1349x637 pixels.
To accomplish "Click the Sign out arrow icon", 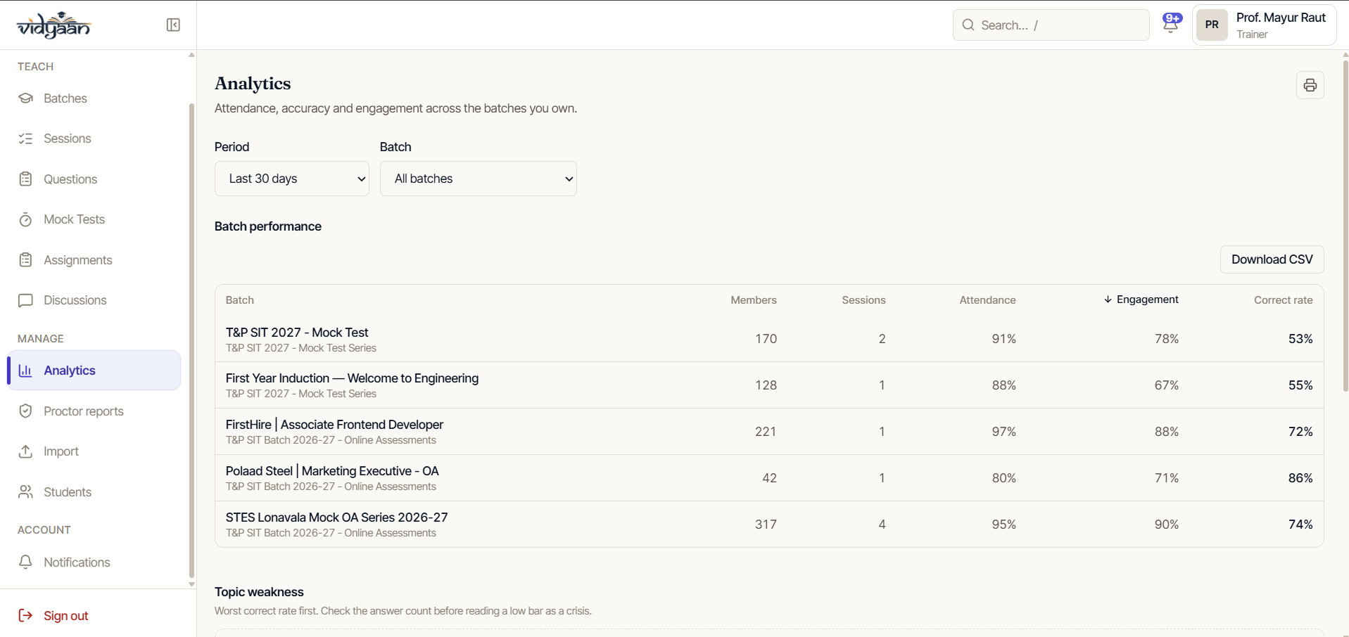I will (25, 616).
